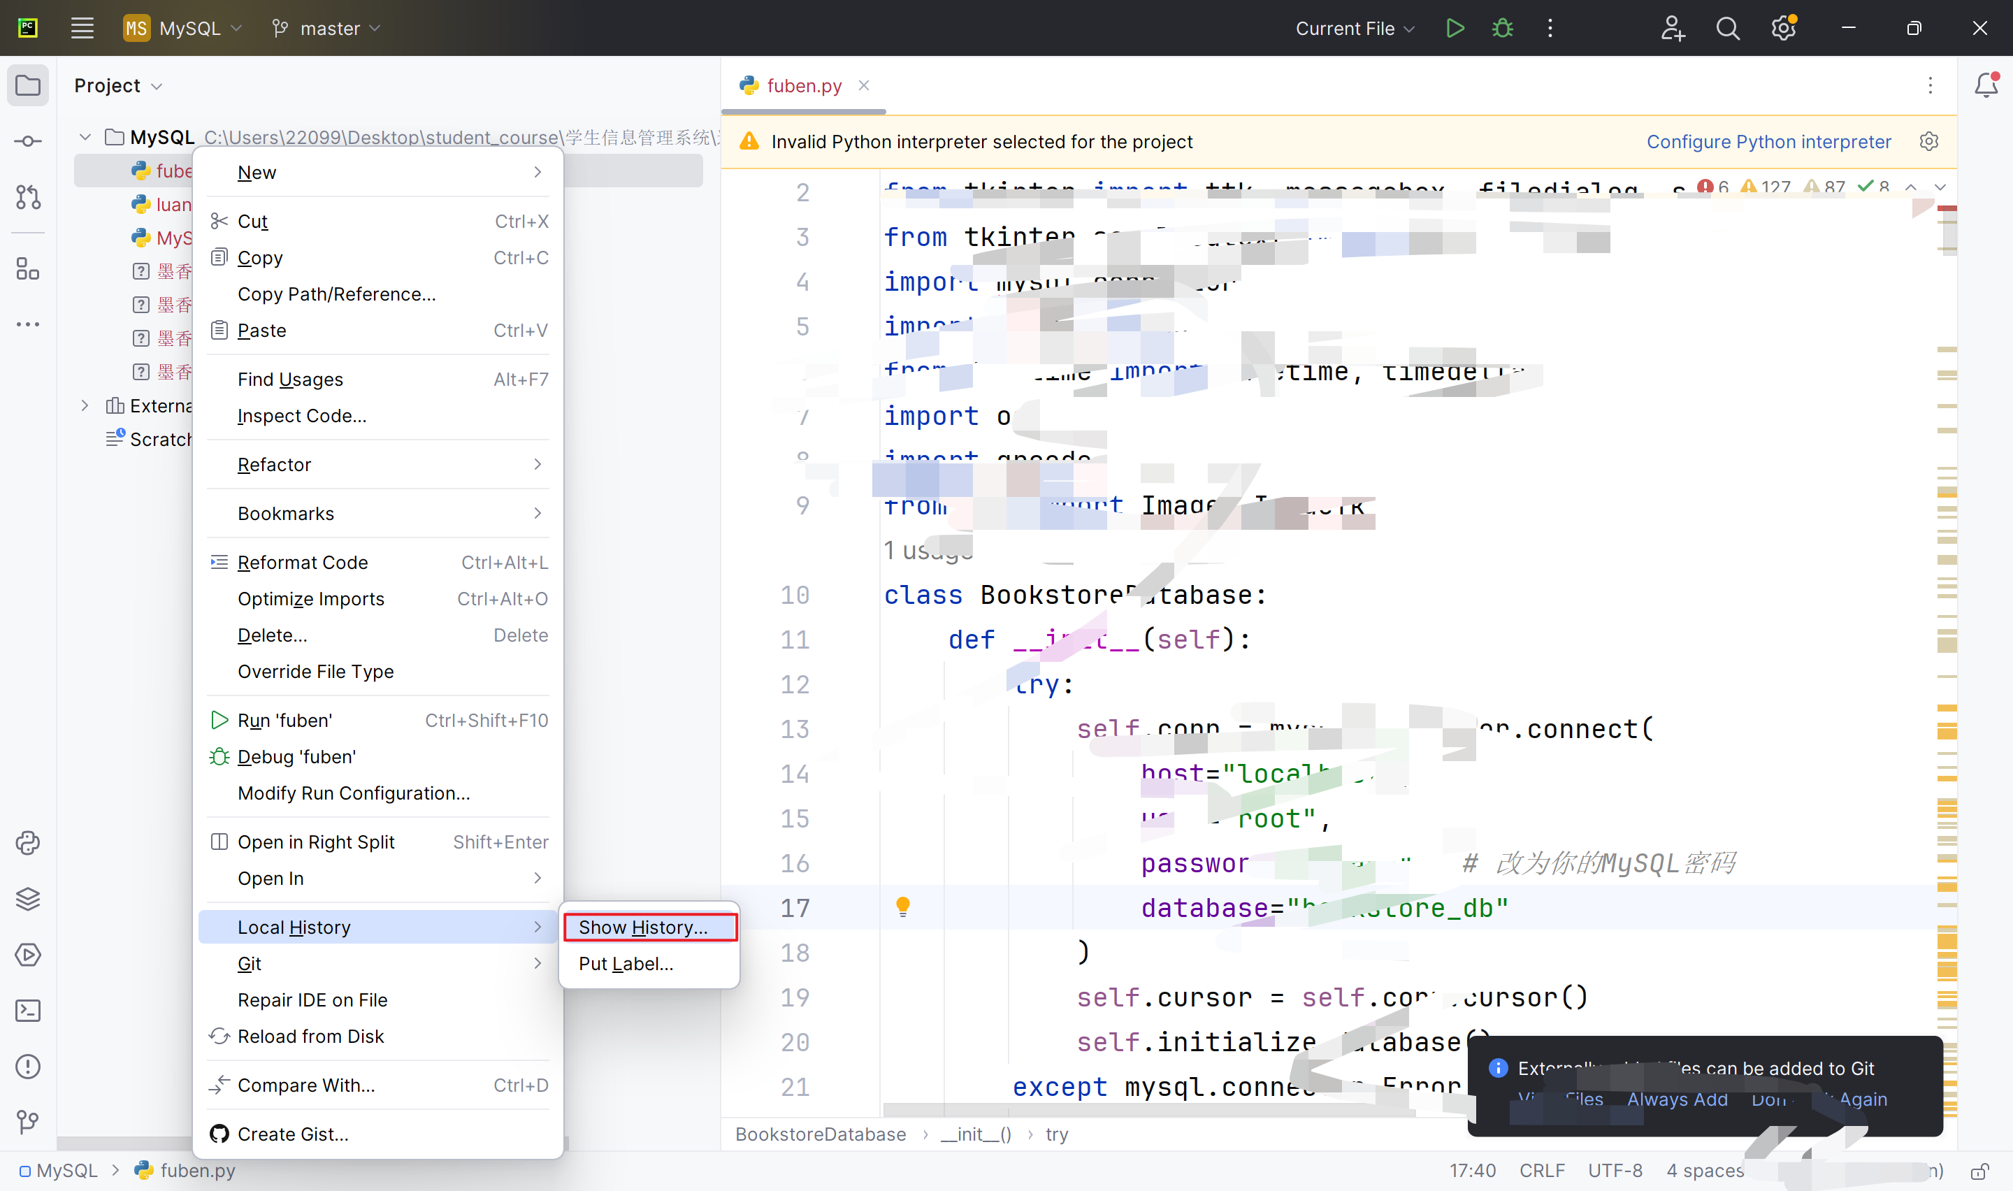Click Configure Python interpreter link
The height and width of the screenshot is (1191, 2013).
click(1768, 141)
